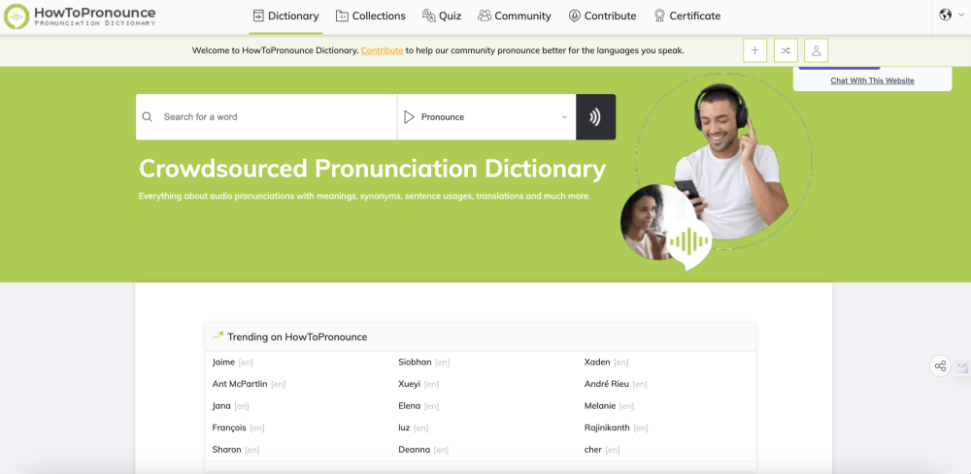Viewport: 971px width, 474px height.
Task: Click the magnifying glass search icon
Action: (x=147, y=116)
